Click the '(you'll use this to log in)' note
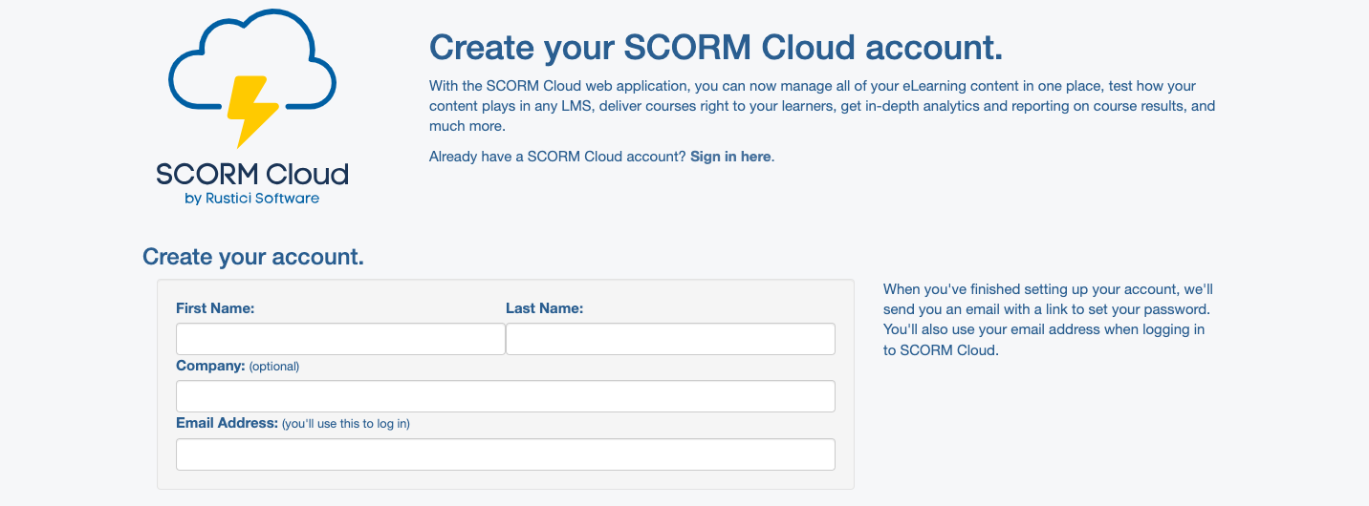Viewport: 1369px width, 506px height. [x=346, y=424]
